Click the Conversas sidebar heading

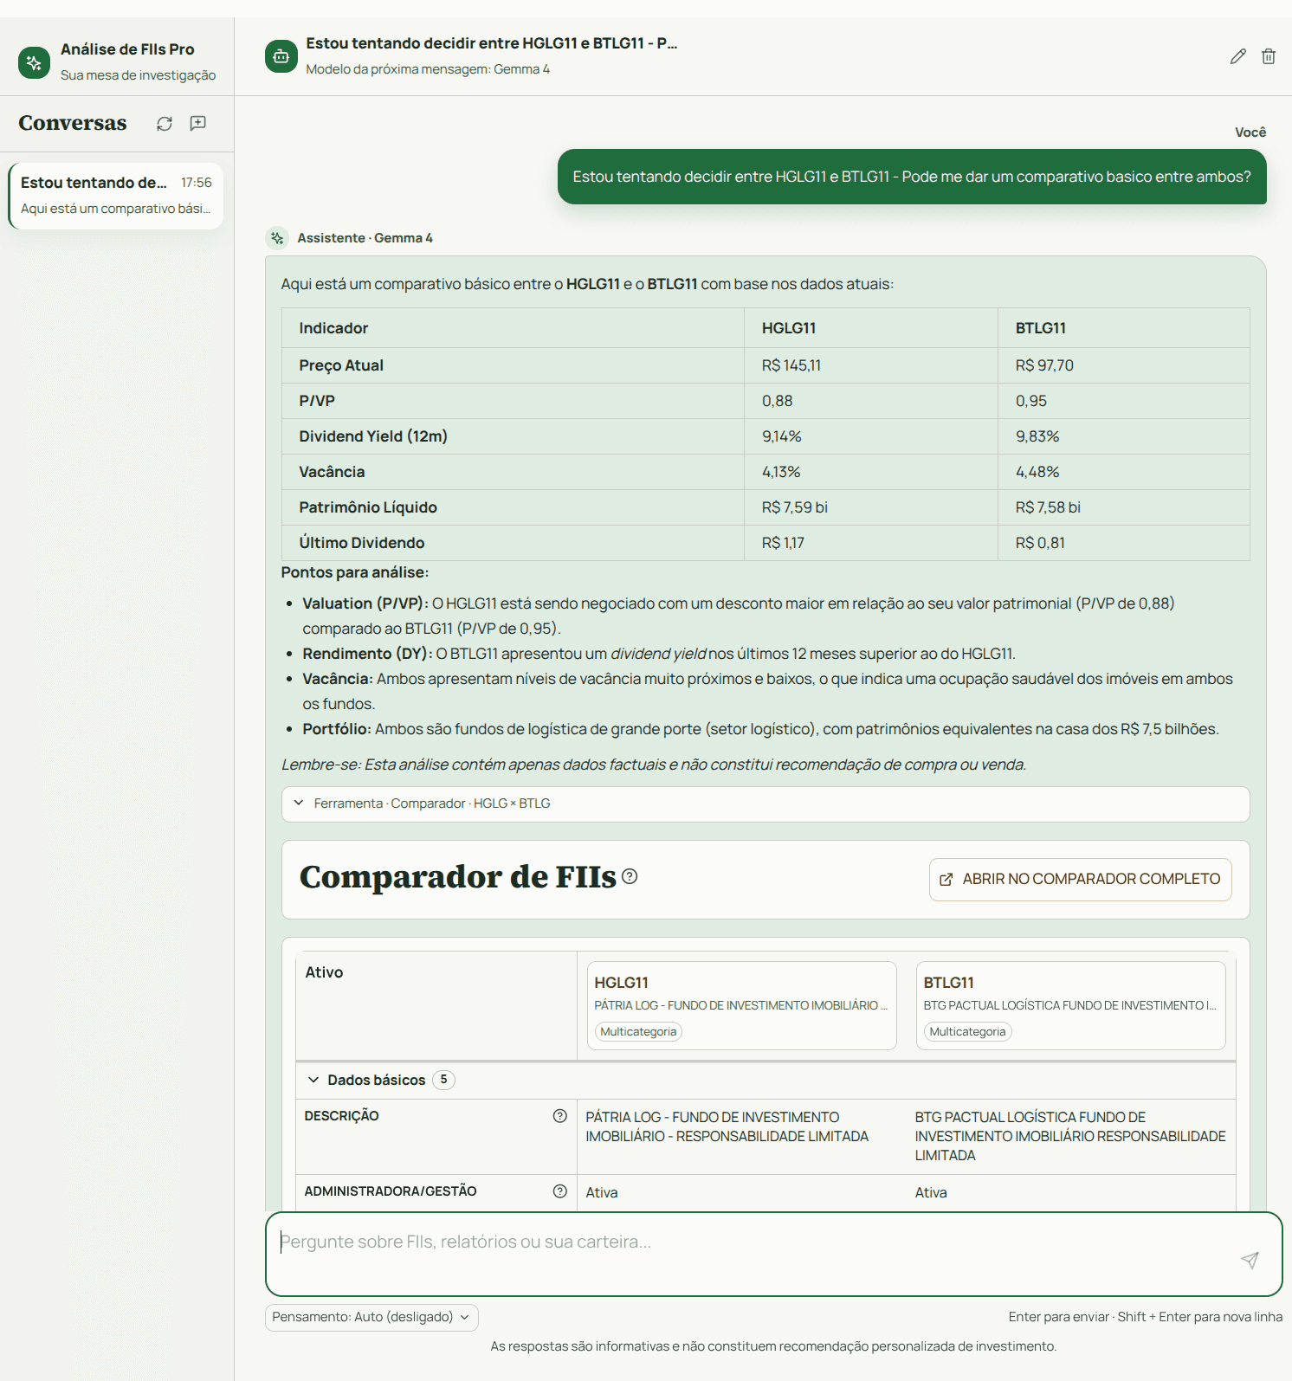coord(73,123)
